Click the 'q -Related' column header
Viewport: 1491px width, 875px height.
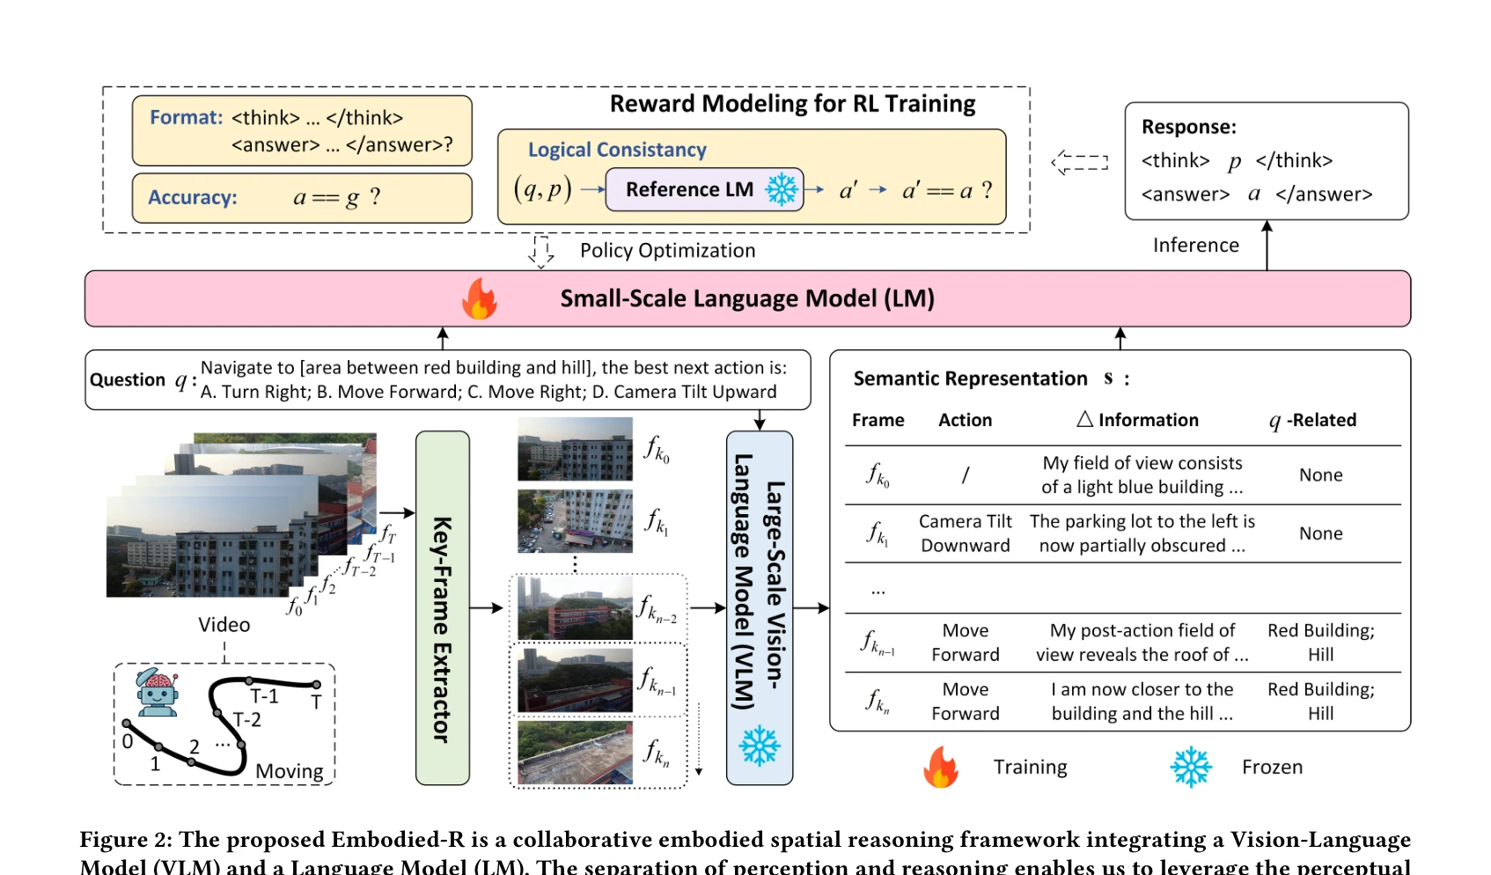[x=1312, y=421]
